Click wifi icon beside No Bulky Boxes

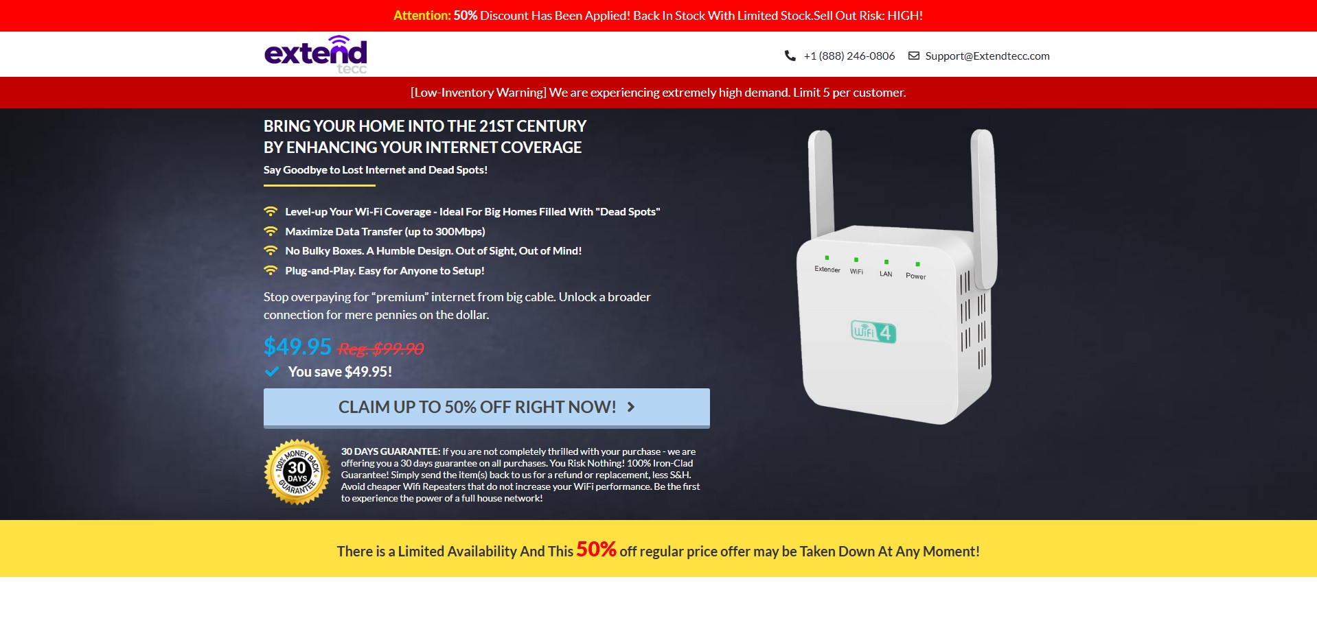coord(271,250)
